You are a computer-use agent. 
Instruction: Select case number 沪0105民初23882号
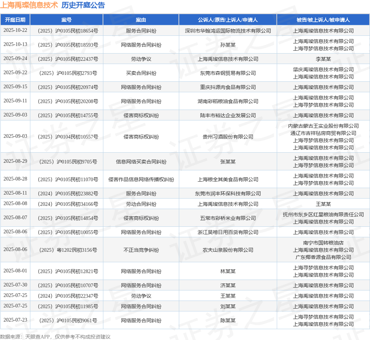tap(68, 194)
